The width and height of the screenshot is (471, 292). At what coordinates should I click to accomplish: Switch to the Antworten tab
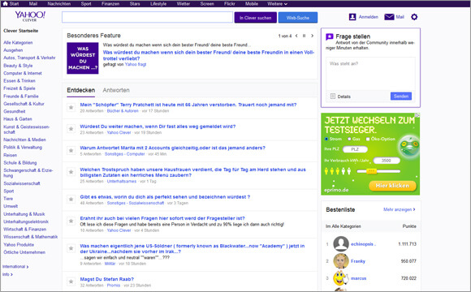click(116, 90)
